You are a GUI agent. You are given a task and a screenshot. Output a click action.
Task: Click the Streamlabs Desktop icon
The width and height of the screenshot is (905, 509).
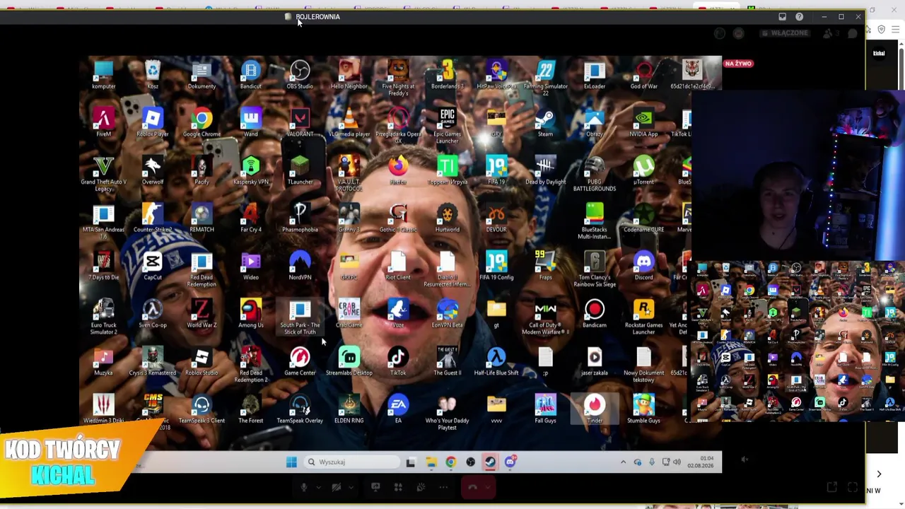pos(349,361)
